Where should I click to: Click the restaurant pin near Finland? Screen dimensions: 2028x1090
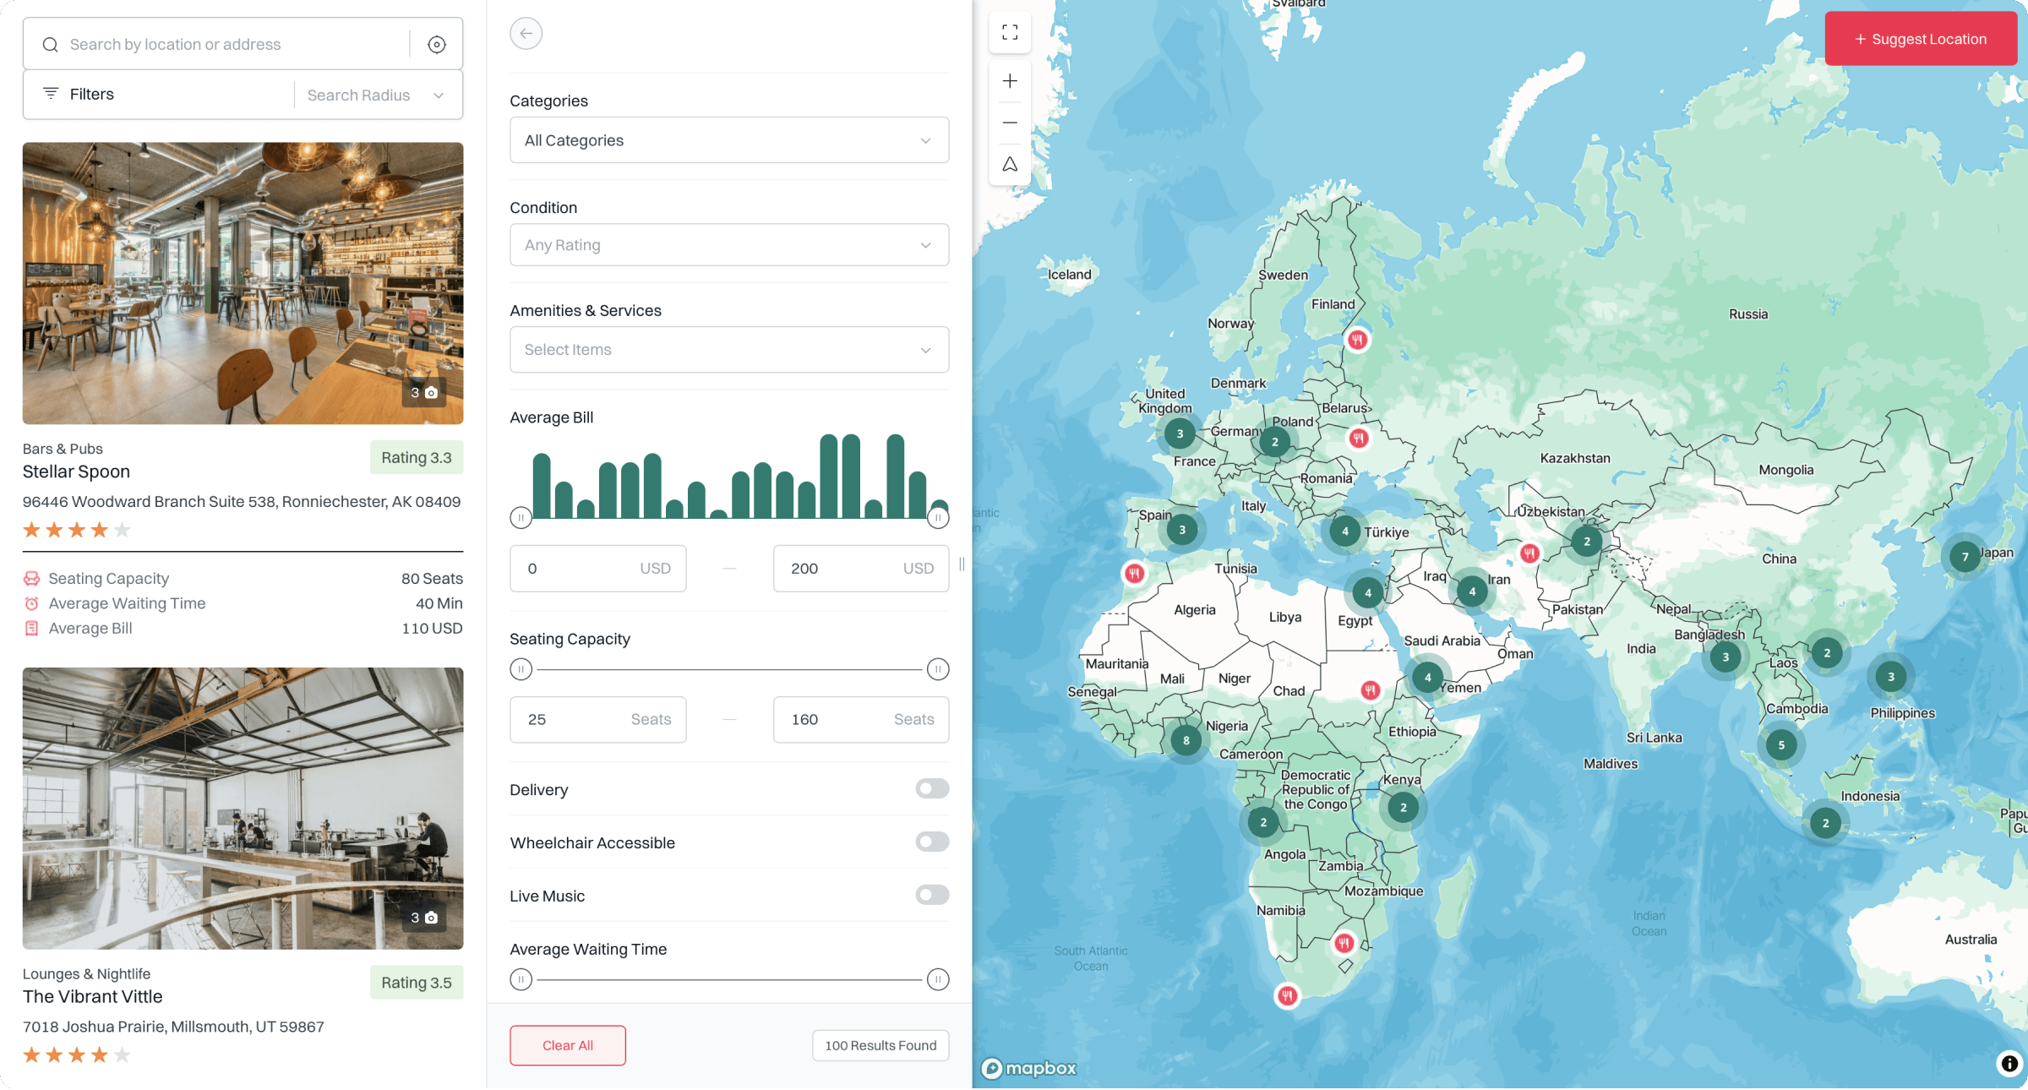point(1357,340)
